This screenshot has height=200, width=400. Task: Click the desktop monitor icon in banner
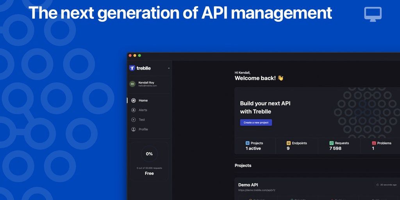373,14
